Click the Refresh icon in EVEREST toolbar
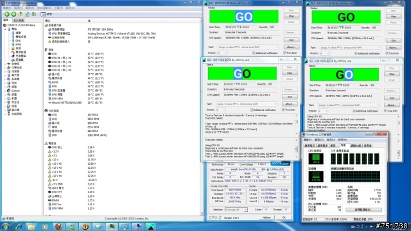The width and height of the screenshot is (411, 231). coord(27,14)
